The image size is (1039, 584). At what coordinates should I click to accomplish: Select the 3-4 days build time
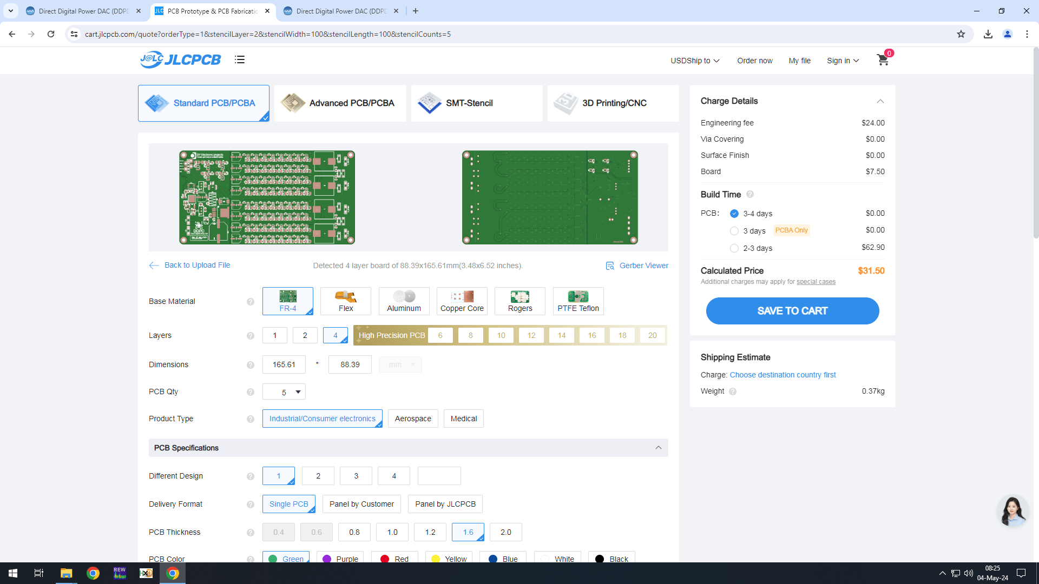click(x=734, y=214)
